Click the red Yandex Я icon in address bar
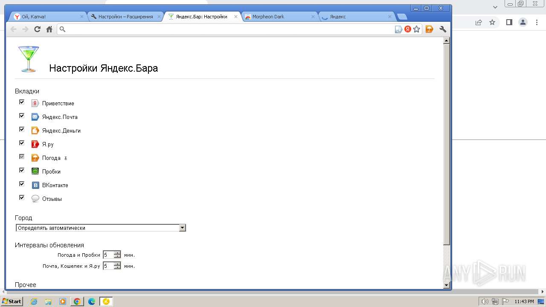546x307 pixels. click(x=408, y=29)
